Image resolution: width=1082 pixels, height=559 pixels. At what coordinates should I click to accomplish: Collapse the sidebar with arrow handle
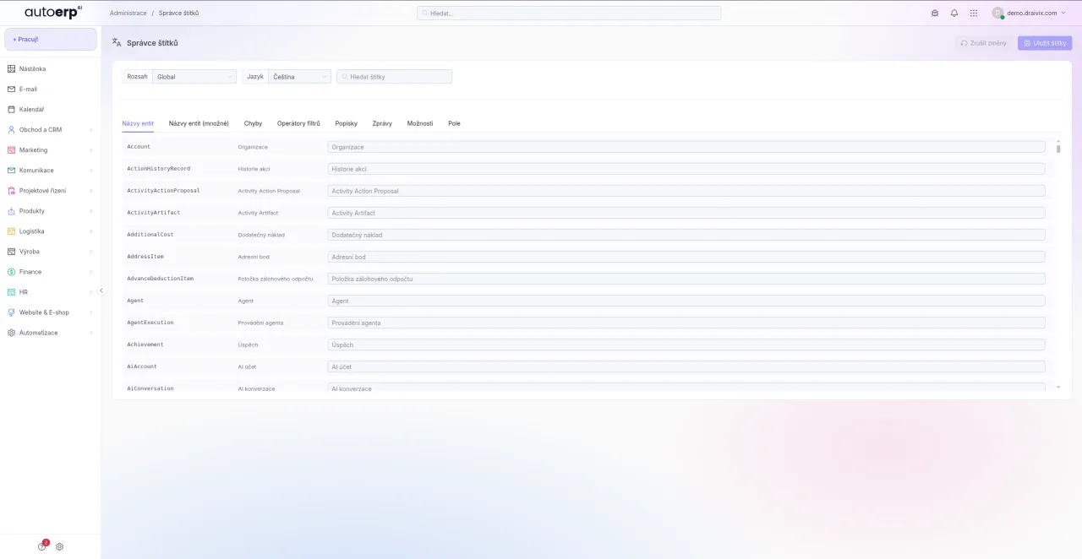[x=101, y=290]
